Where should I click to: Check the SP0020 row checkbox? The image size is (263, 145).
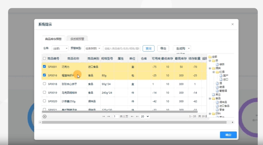coord(44,101)
